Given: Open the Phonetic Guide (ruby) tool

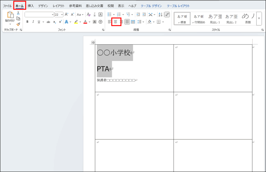Looking at the screenshot, I should point(95,15).
